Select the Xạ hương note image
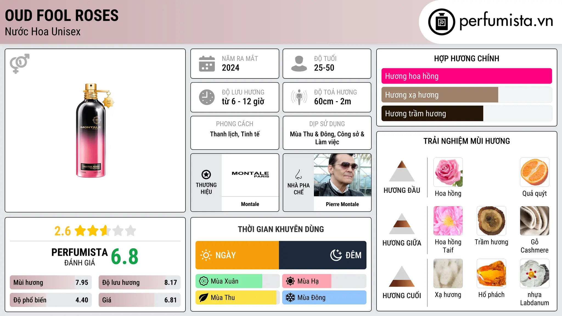 point(448,273)
